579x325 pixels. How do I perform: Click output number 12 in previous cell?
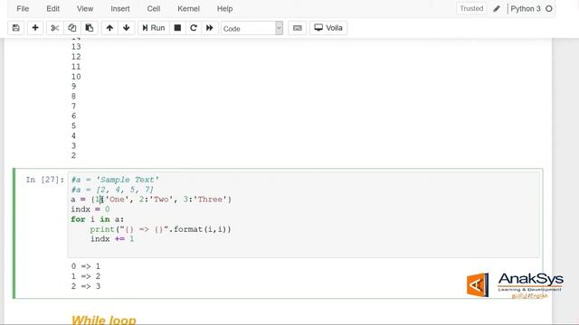76,57
